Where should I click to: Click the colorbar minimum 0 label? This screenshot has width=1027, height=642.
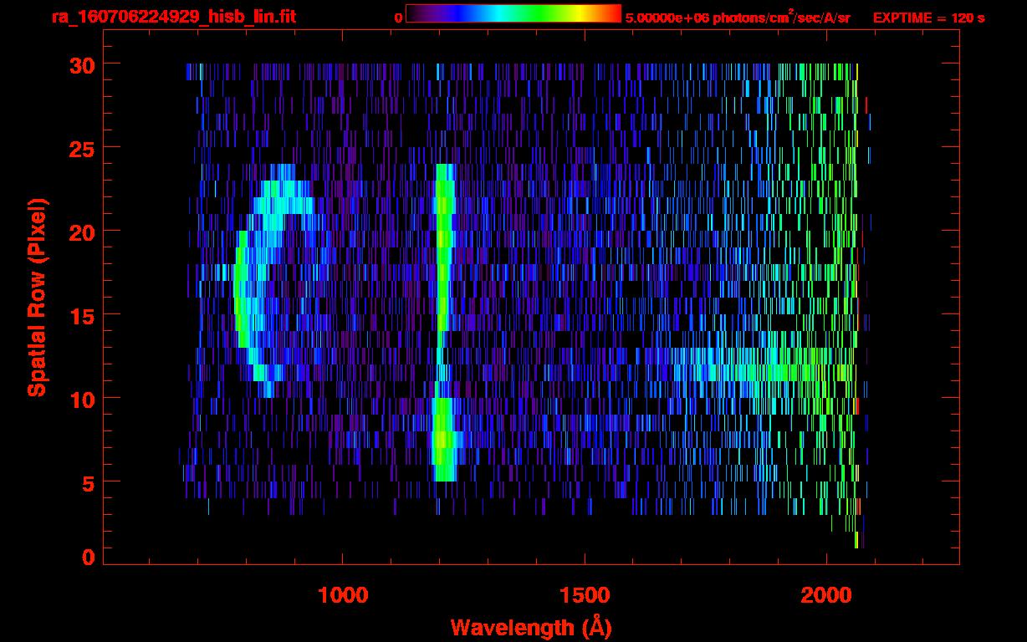(x=399, y=18)
